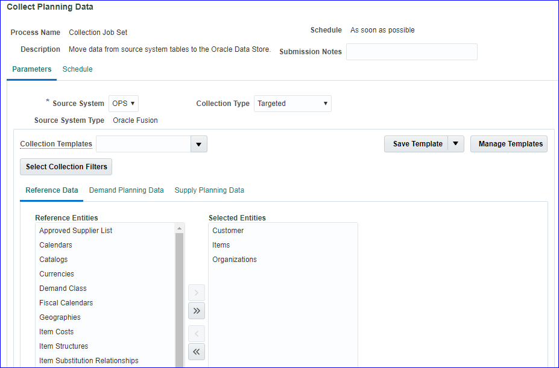Select the Supply Planning Data tab
Image resolution: width=559 pixels, height=368 pixels.
coord(209,190)
